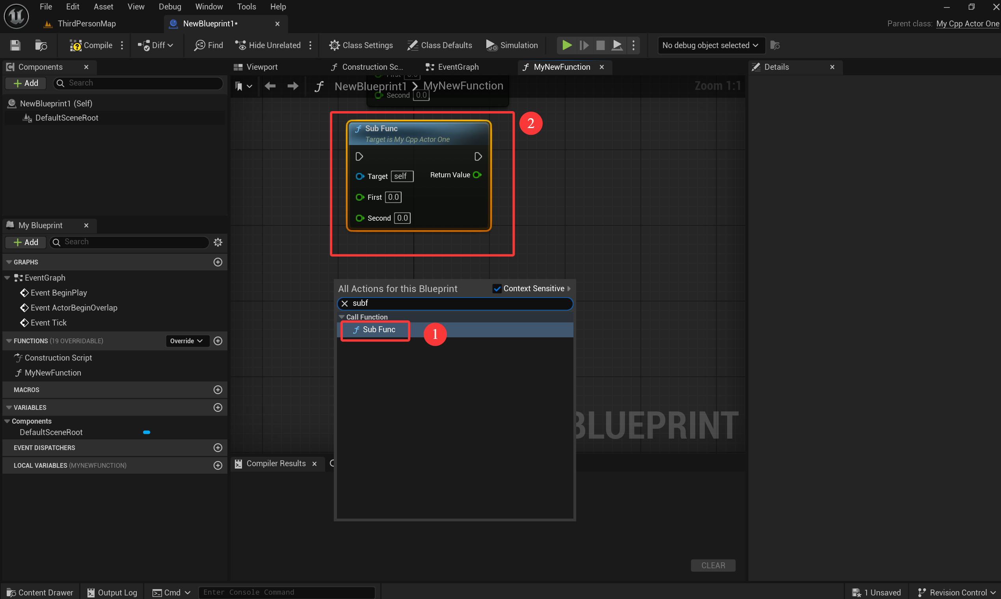1001x599 pixels.
Task: Open the Content Drawer
Action: 40,592
